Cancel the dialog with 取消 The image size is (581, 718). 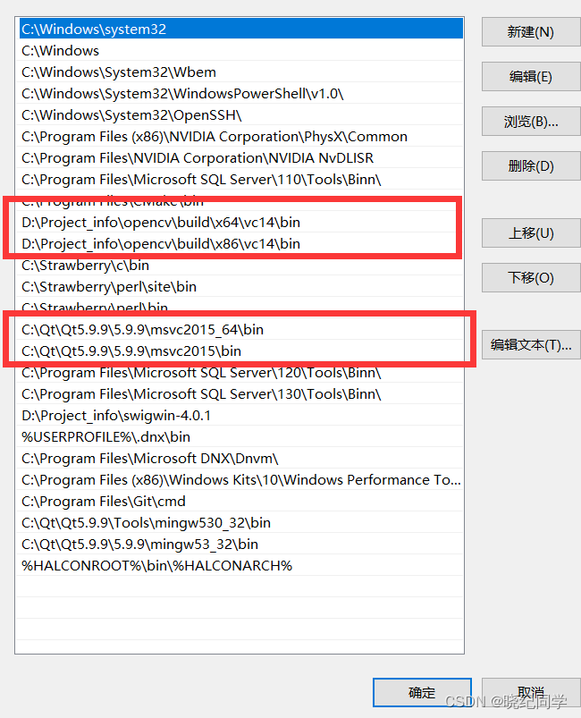(x=531, y=692)
